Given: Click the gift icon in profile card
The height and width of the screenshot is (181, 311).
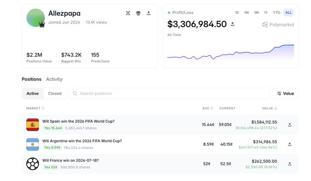Looking at the screenshot, I should point(138,13).
